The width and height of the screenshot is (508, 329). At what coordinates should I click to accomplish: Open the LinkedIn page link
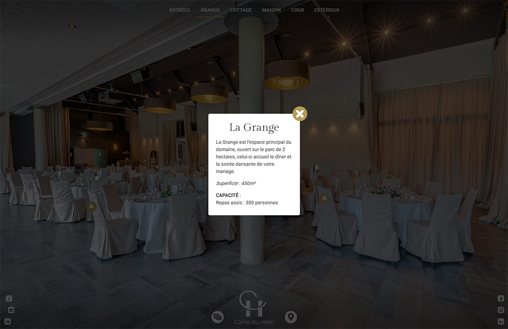(501, 322)
